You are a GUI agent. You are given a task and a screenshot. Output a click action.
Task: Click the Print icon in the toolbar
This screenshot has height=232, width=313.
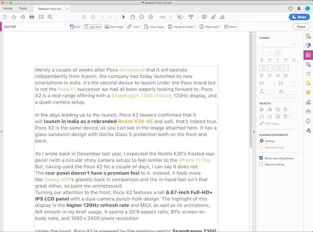(x=32, y=17)
